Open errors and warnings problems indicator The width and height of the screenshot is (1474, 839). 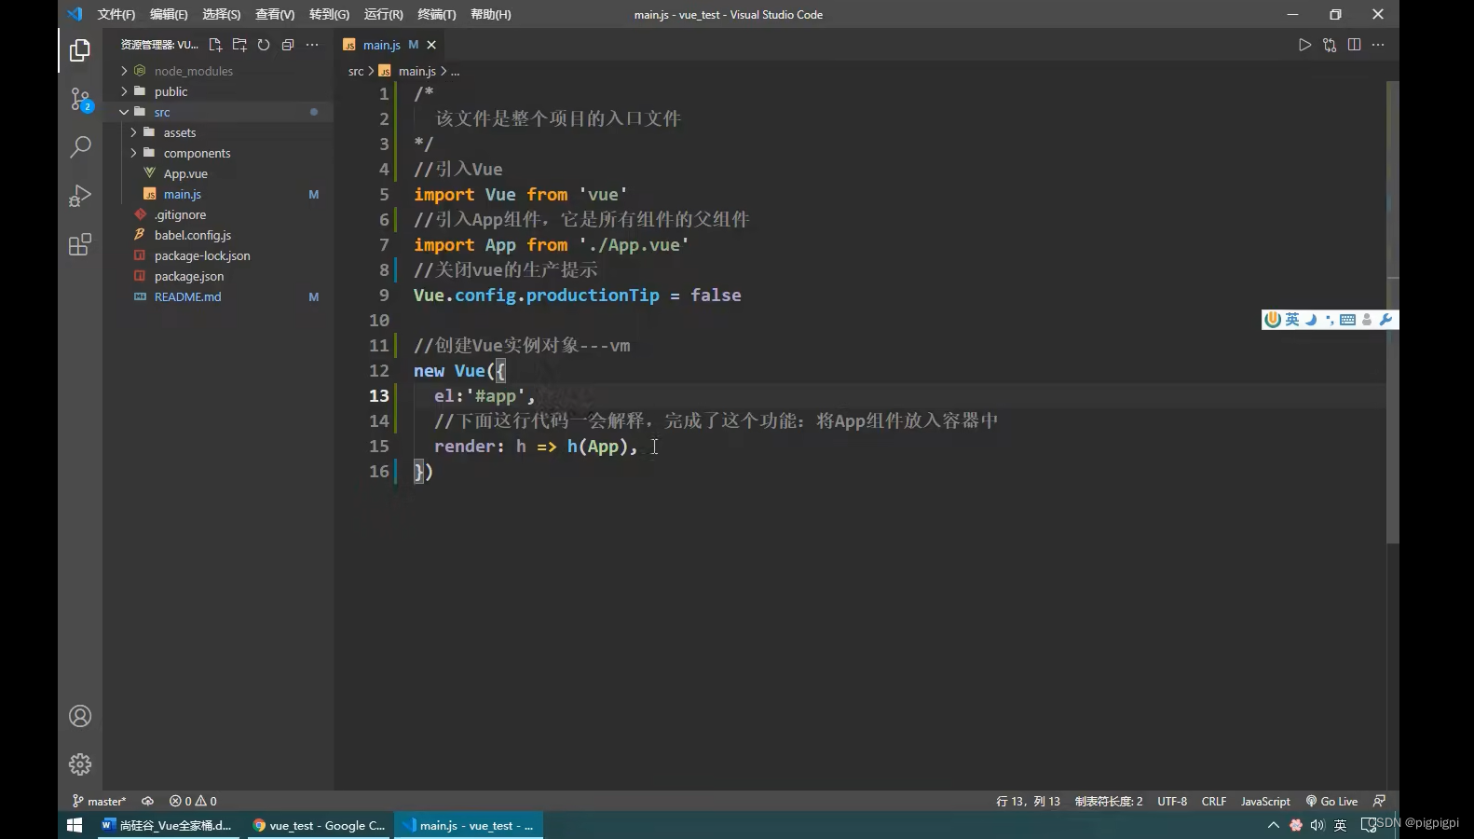[193, 802]
